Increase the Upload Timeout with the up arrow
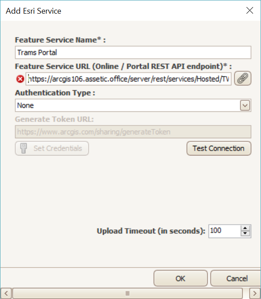This screenshot has width=261, height=299. pos(245,228)
